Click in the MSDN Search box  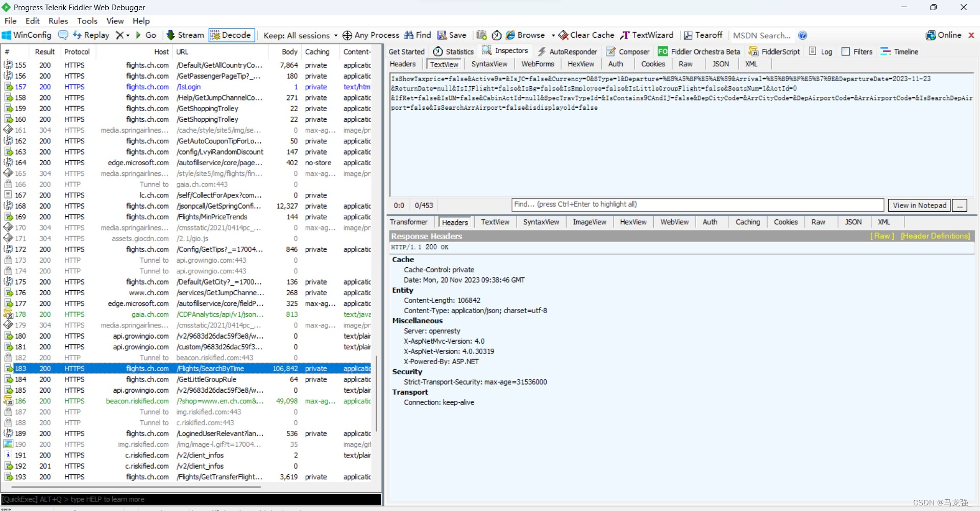[762, 35]
